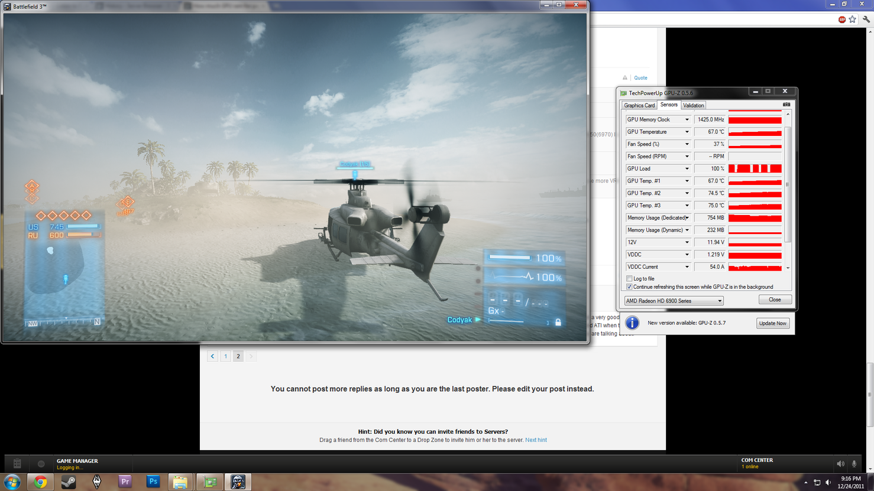Click the Chrome page vertical scrollbar
Screen dimensions: 874x491
click(870, 394)
